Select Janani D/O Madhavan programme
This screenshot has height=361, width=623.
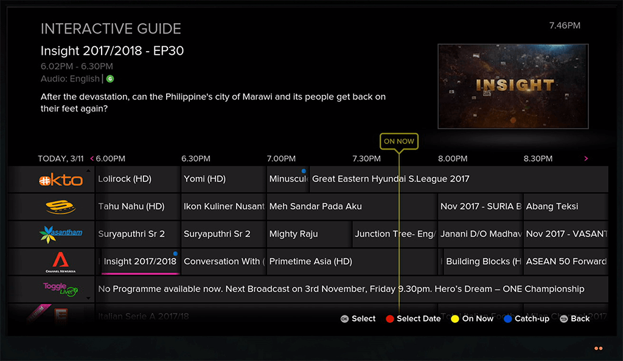coord(480,234)
